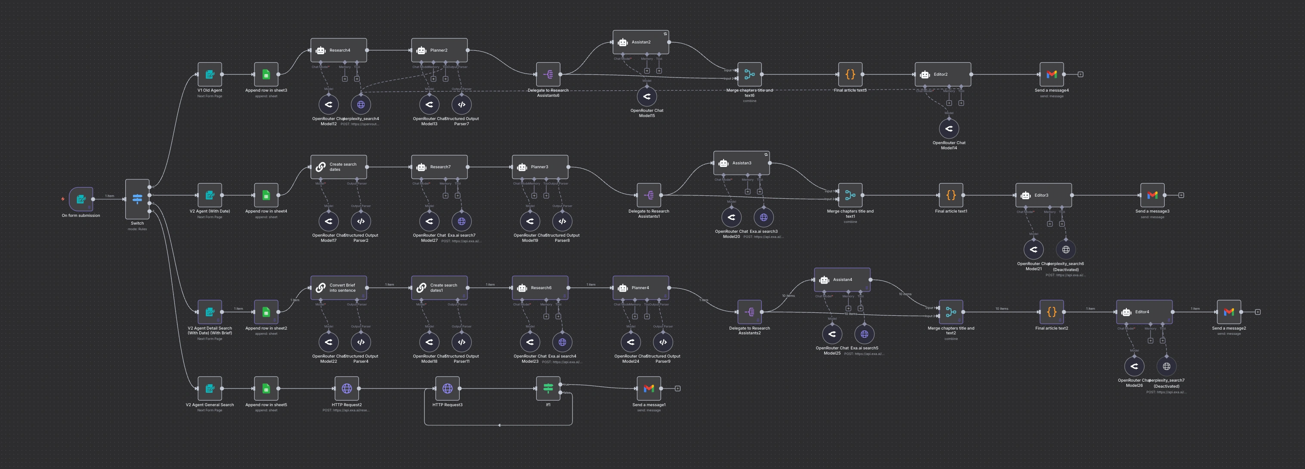This screenshot has height=469, width=1305.
Task: Open the HTTP Request2 node
Action: point(346,389)
